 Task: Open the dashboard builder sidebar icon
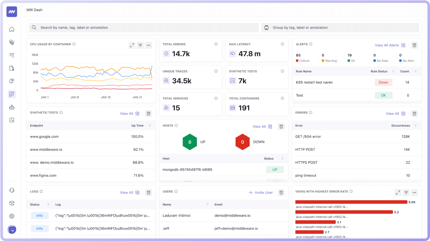12,94
